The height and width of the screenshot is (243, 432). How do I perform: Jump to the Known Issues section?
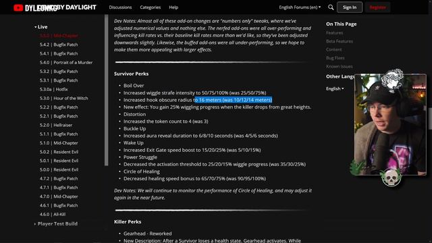coord(339,66)
